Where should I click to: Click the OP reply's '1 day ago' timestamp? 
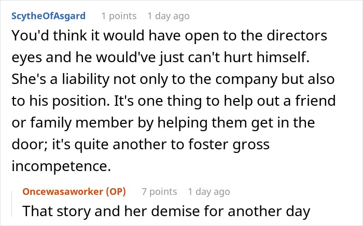(x=209, y=192)
